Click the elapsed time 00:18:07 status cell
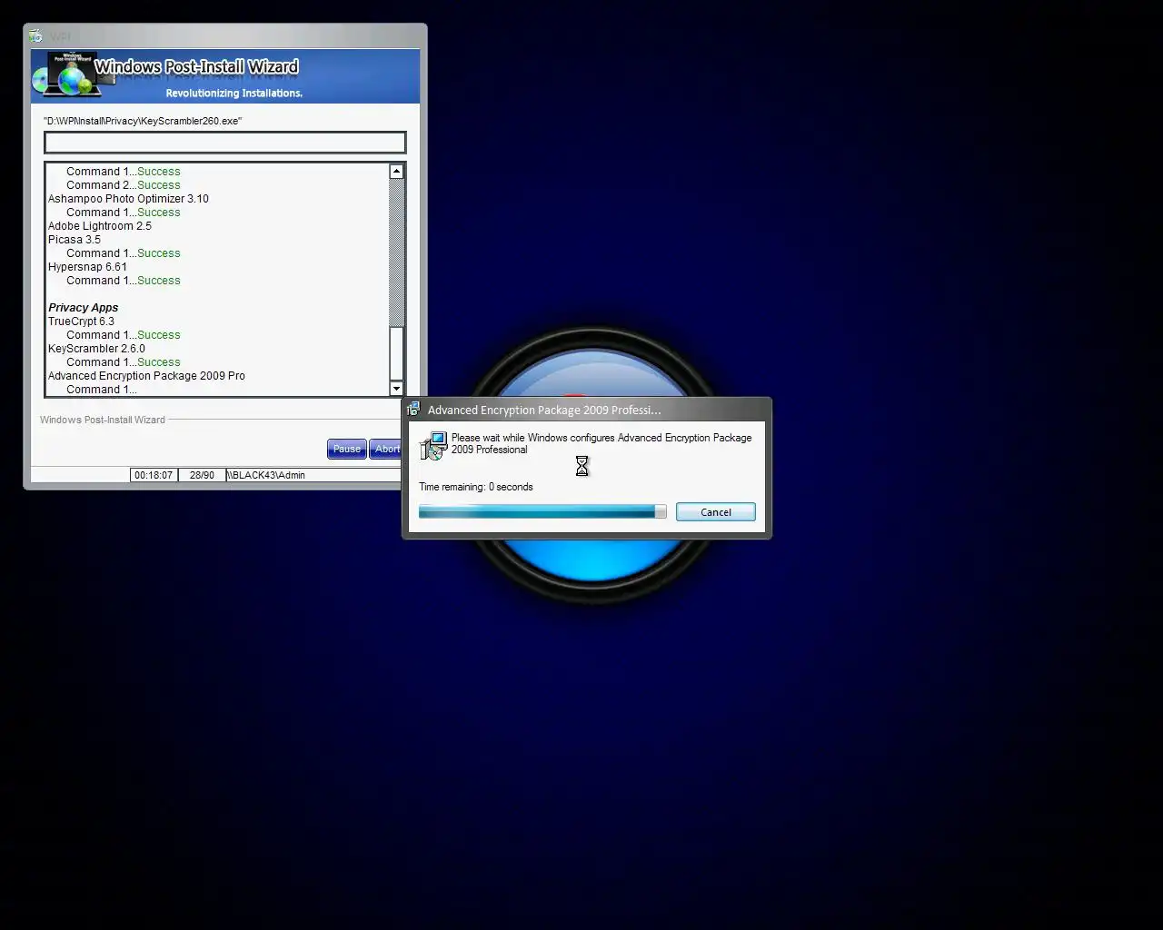Screen dimensions: 1163x930 click(x=154, y=475)
